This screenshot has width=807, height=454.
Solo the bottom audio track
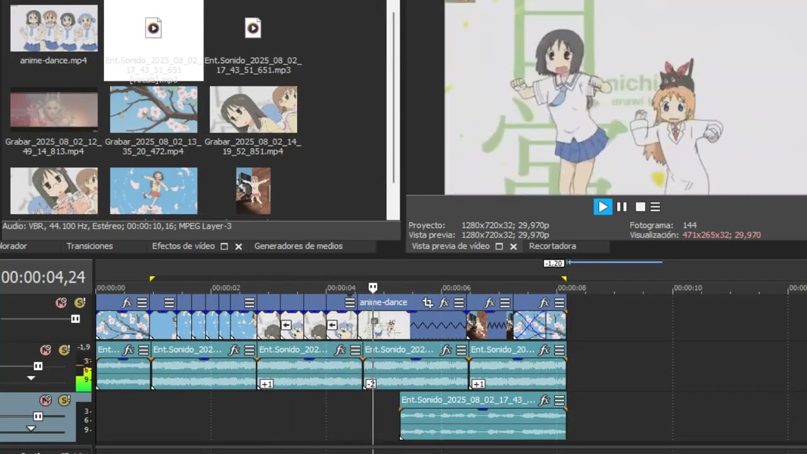[64, 400]
